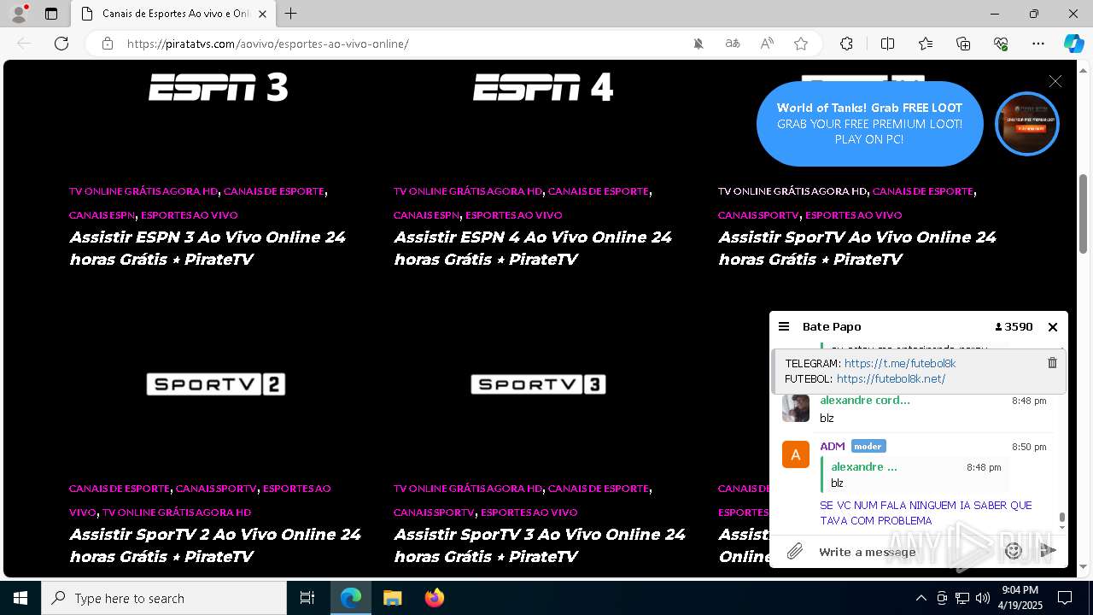Open Assistir SporTV 2 Ao Vivo link

click(x=215, y=545)
